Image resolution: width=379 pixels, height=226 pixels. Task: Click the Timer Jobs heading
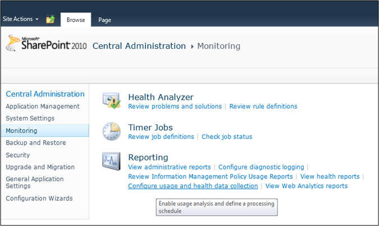tap(150, 127)
